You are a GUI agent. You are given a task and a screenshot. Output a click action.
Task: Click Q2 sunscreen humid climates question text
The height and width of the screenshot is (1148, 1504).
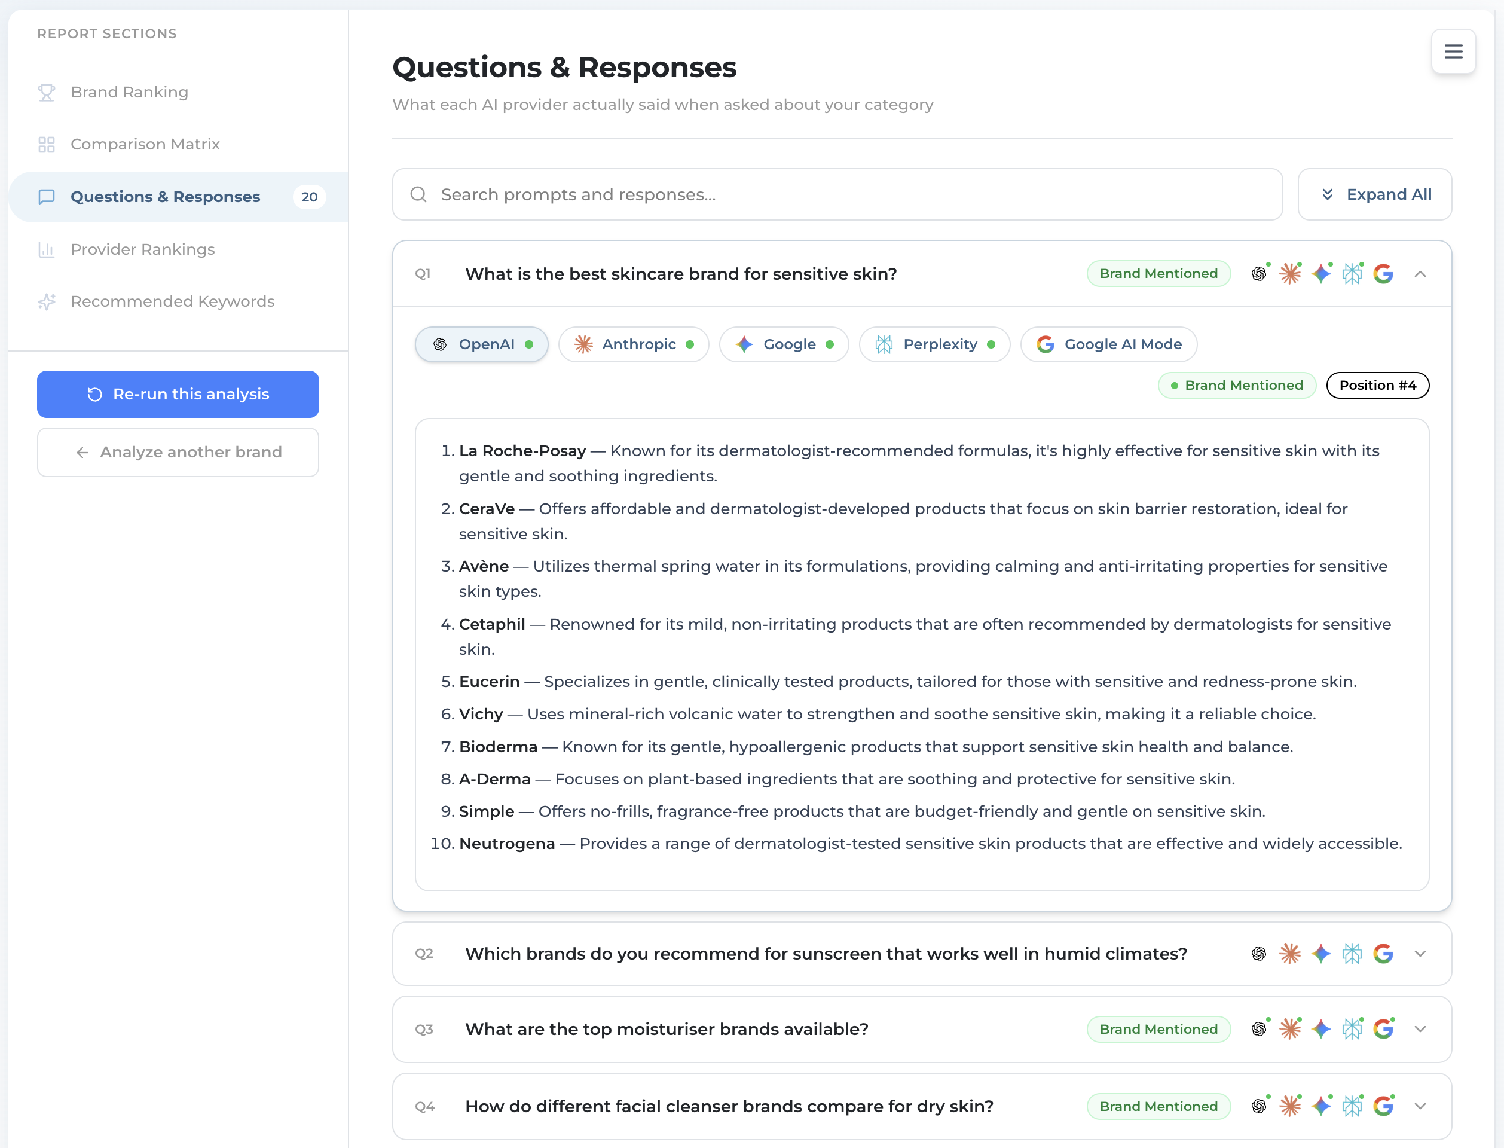[x=826, y=954]
